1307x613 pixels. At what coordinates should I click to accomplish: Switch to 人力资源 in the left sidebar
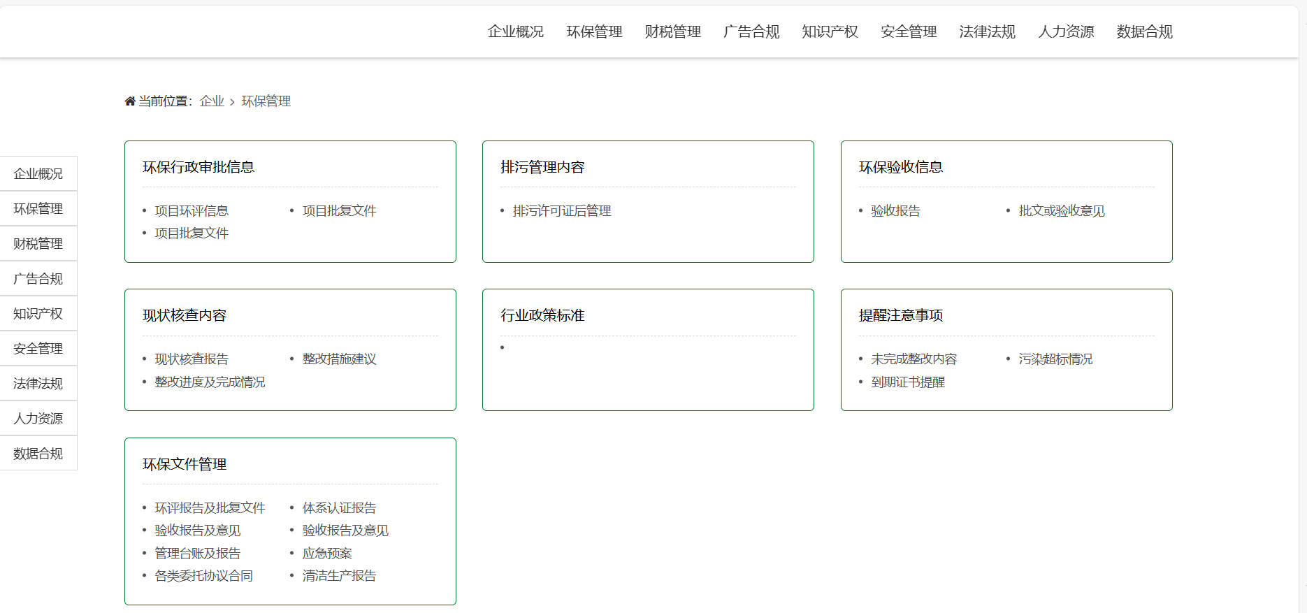click(x=38, y=418)
